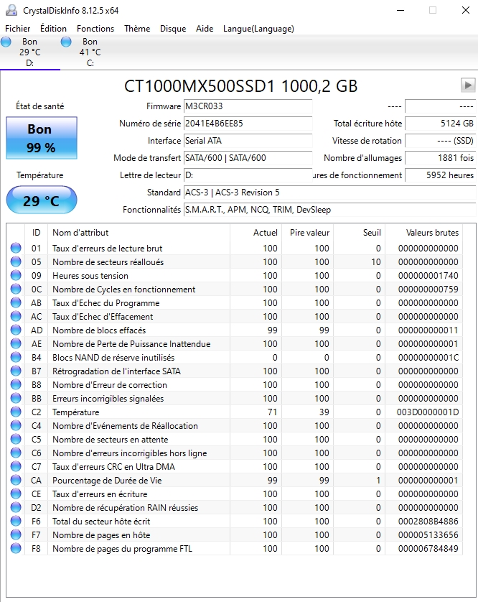This screenshot has width=478, height=602.
Task: Click the Pire valeur column header
Action: click(x=307, y=233)
